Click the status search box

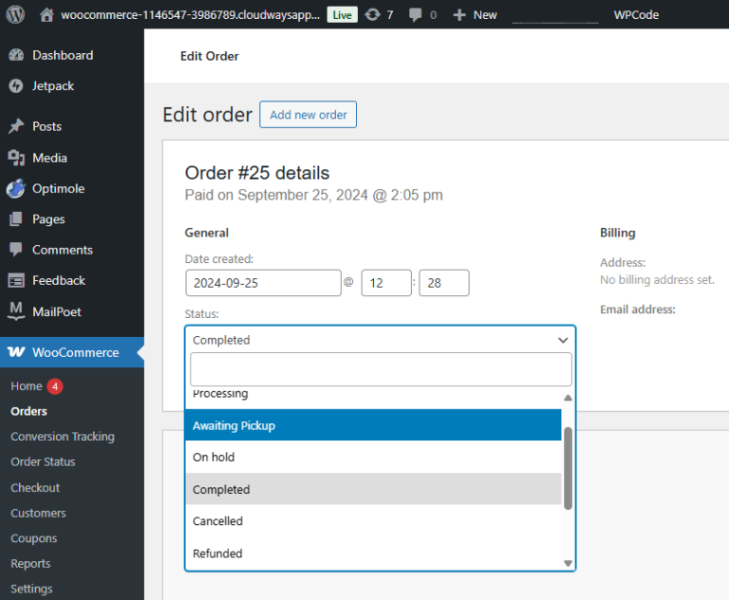(x=381, y=369)
